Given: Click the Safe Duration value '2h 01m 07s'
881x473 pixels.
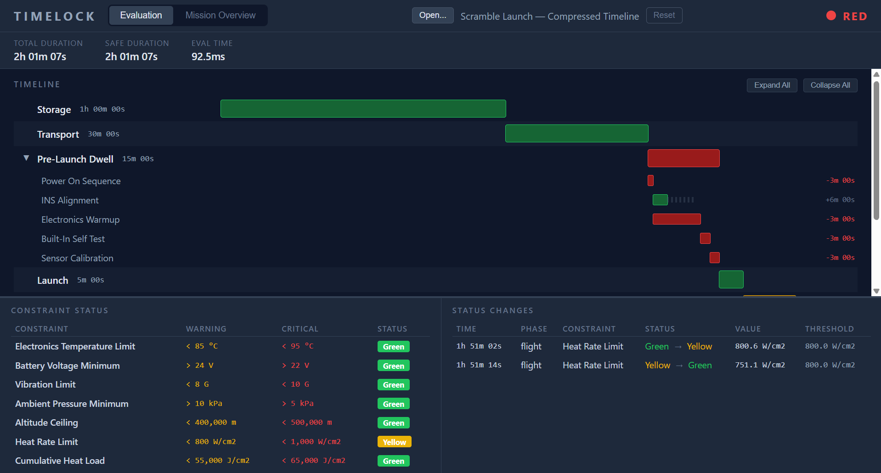Looking at the screenshot, I should (131, 57).
